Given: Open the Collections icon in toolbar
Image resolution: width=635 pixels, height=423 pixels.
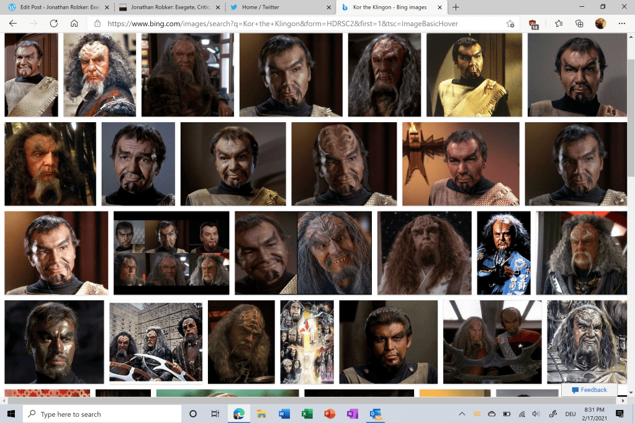Looking at the screenshot, I should coord(579,24).
